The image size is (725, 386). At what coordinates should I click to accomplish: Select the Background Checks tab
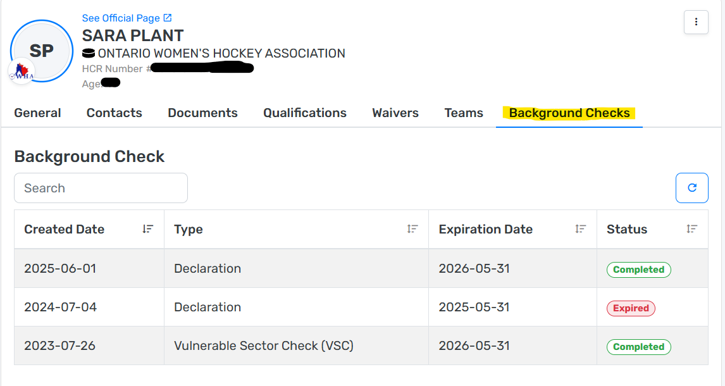click(x=569, y=113)
